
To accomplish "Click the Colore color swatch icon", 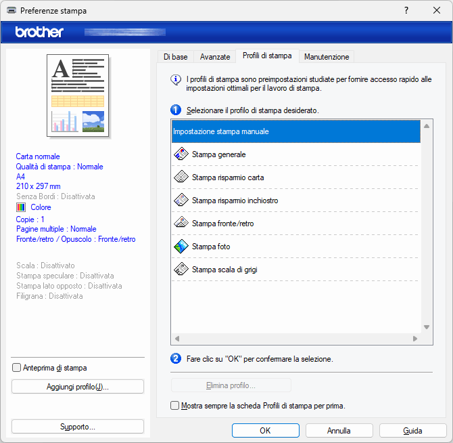I will tap(21, 207).
